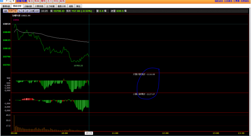Screen dimensions: 251x136
Task: Click the magnifier search icon in top bar
Action: 10,1
